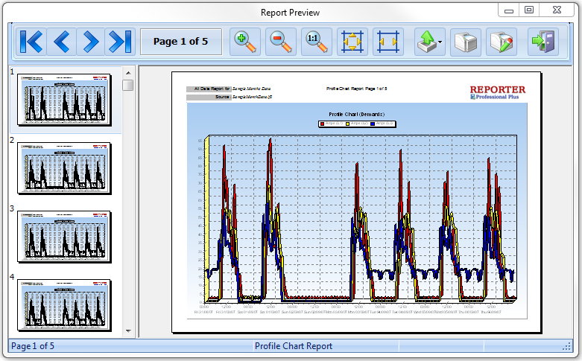Click the 'Profile Chart (Demands)' chart title
The height and width of the screenshot is (361, 582).
(356, 114)
